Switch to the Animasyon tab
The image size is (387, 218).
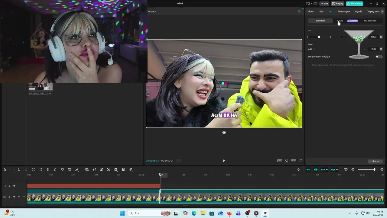pyautogui.click(x=344, y=12)
